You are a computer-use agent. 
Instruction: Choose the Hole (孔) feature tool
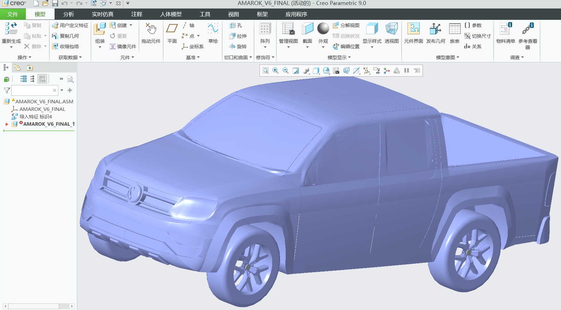pos(236,26)
